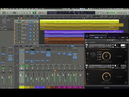Switch the mixer to All view
The image size is (129, 97).
(76, 46)
